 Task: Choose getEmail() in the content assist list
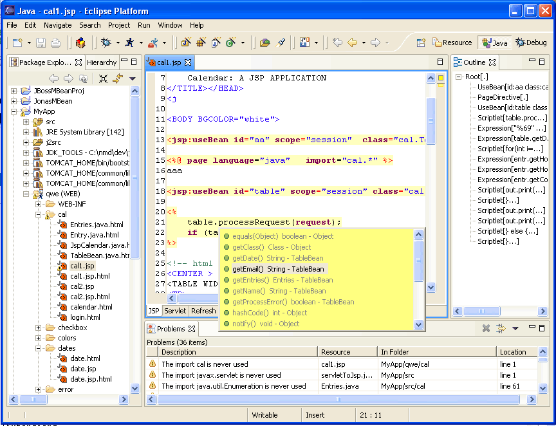click(278, 269)
